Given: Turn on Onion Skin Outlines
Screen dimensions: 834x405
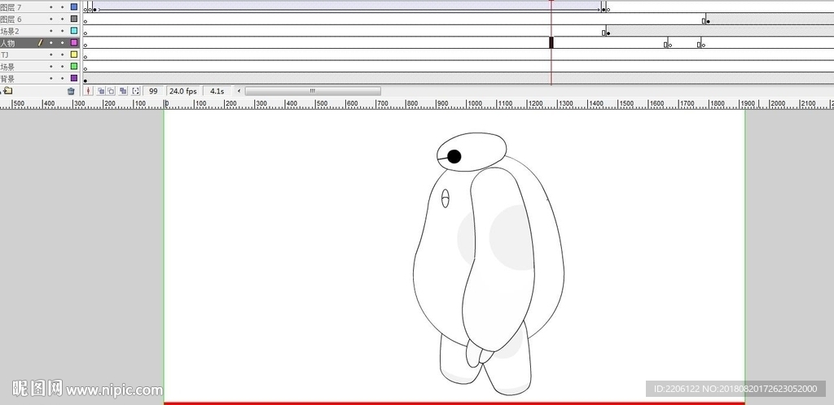Looking at the screenshot, I should point(111,91).
